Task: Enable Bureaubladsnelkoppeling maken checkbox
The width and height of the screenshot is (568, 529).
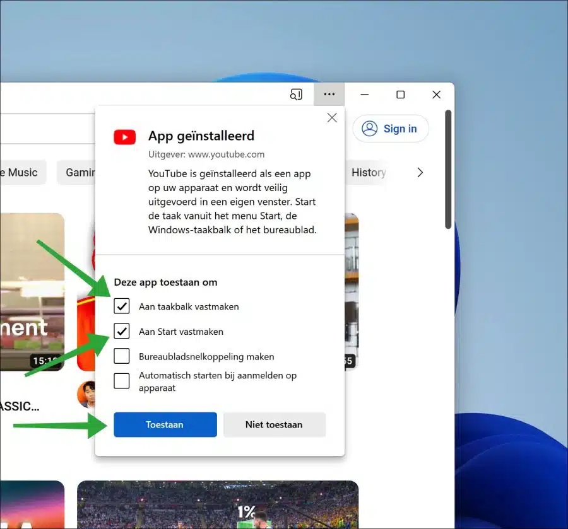Action: tap(121, 356)
